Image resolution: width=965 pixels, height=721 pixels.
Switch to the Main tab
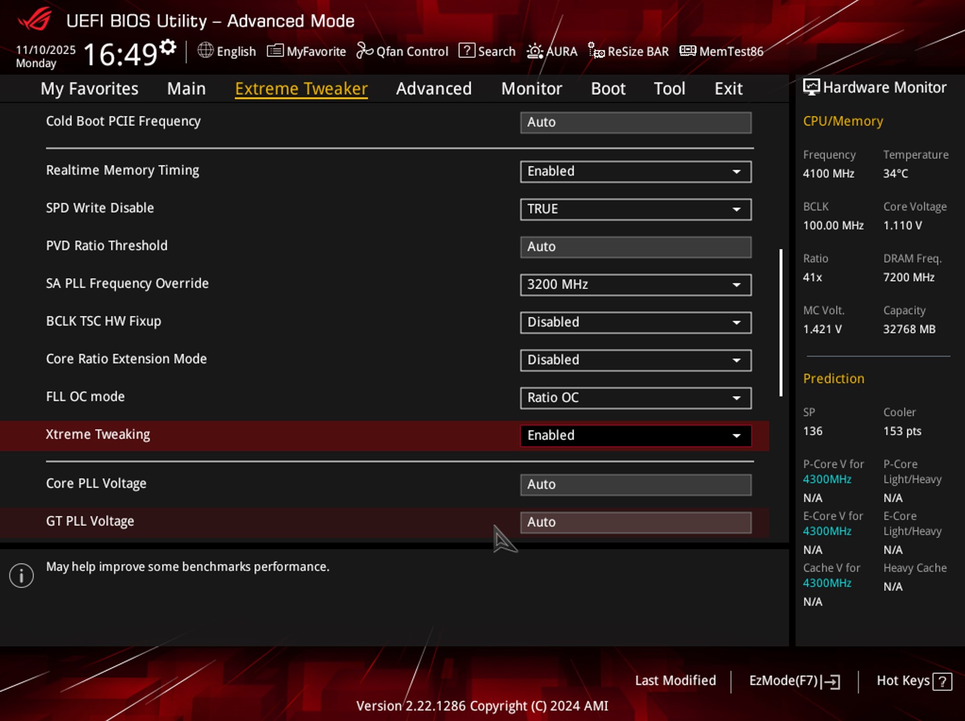click(x=186, y=88)
